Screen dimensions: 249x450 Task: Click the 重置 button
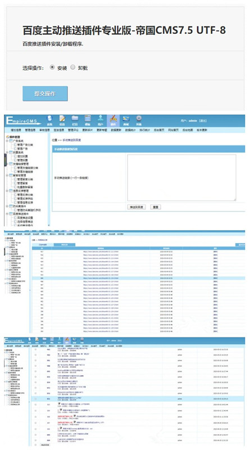coord(155,207)
